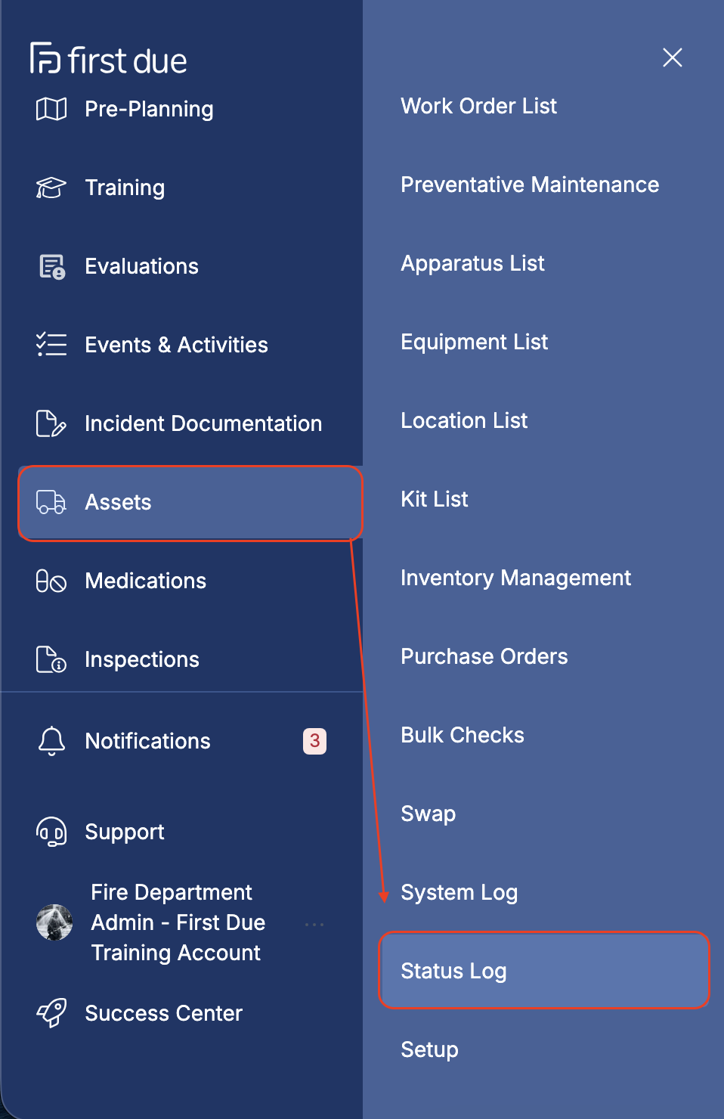Click the Inspections file icon
The image size is (724, 1119).
tap(51, 659)
